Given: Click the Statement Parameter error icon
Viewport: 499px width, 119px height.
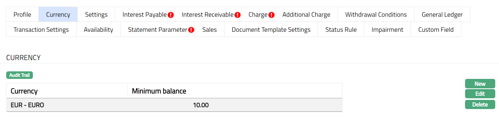Looking at the screenshot, I should (x=191, y=30).
